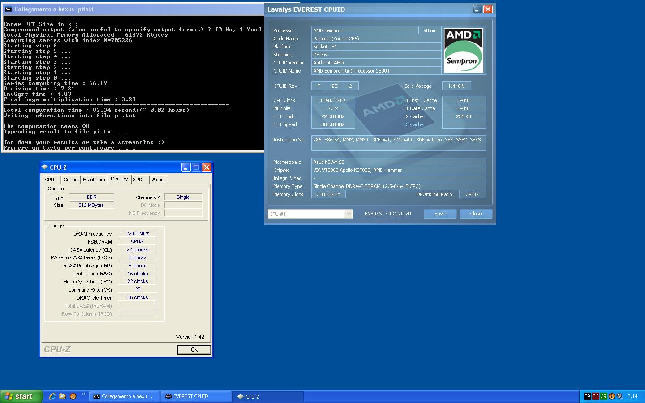Viewport: 645px width, 403px height.
Task: Click Code Name Palermo (Venice-256) value
Action: (x=376, y=39)
